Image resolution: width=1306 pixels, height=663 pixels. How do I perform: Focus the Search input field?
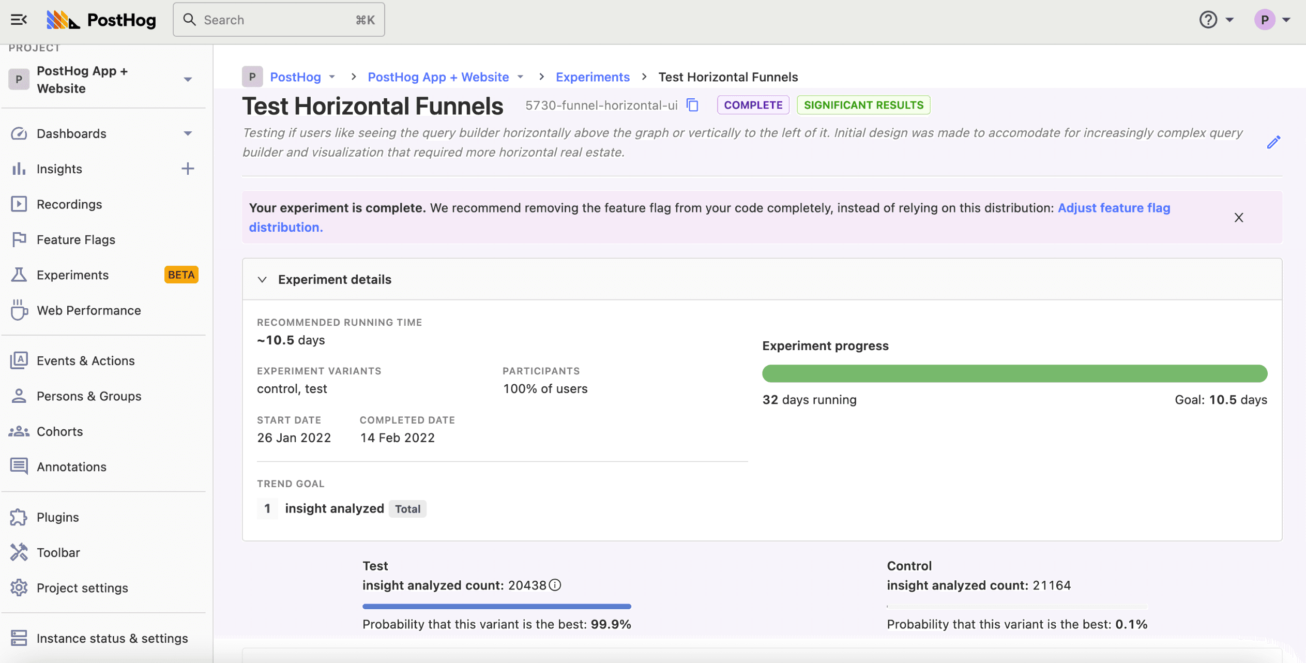[x=279, y=20]
